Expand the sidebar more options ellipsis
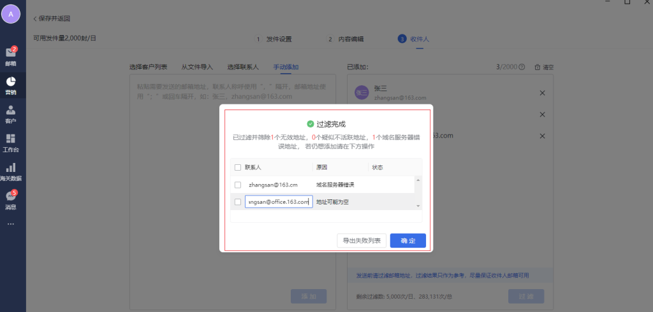 [10, 224]
